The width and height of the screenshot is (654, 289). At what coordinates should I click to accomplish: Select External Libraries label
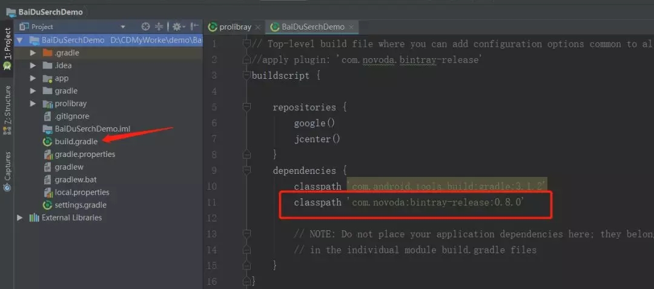tap(71, 218)
